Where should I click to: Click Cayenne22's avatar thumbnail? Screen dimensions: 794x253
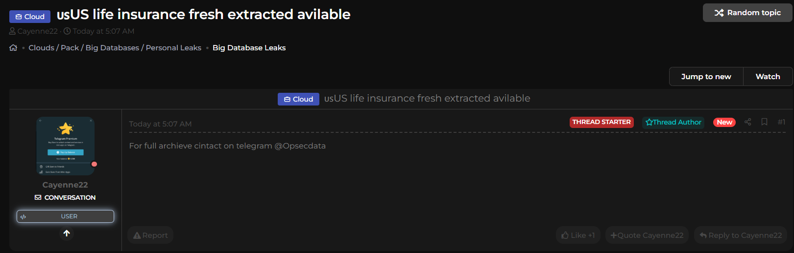66,146
